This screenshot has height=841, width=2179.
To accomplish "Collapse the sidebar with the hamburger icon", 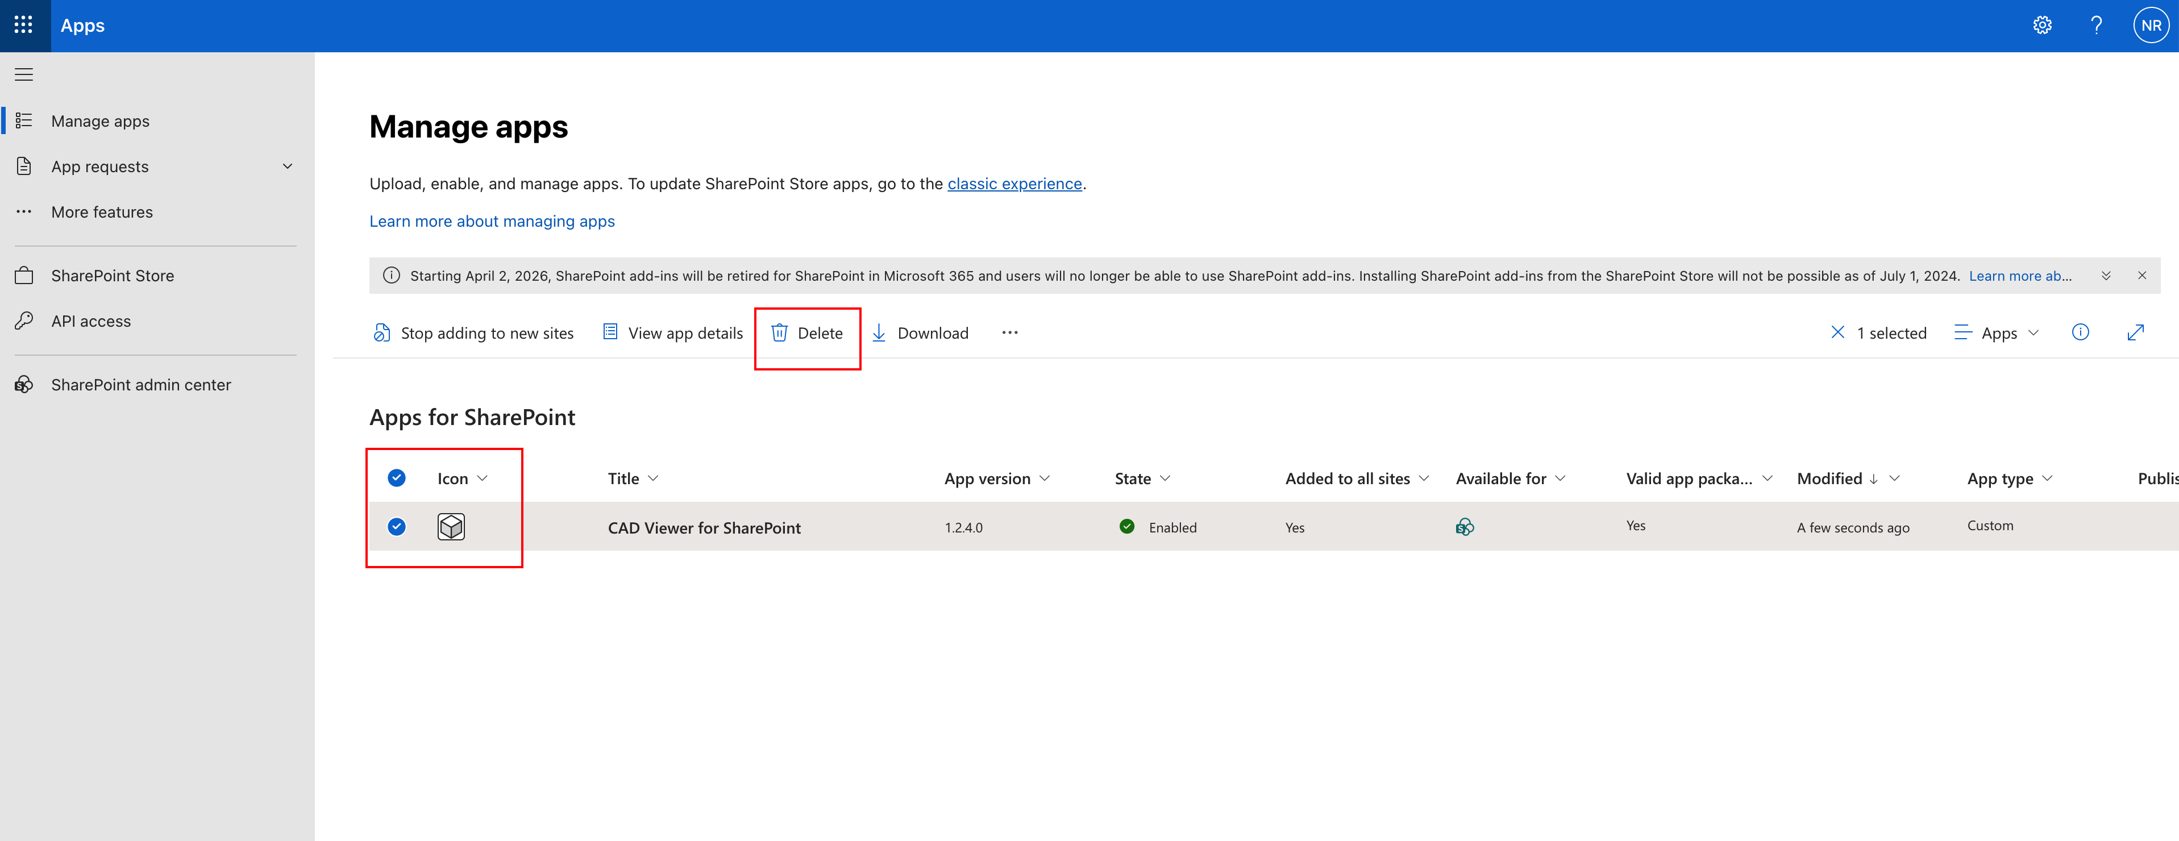I will click(24, 74).
